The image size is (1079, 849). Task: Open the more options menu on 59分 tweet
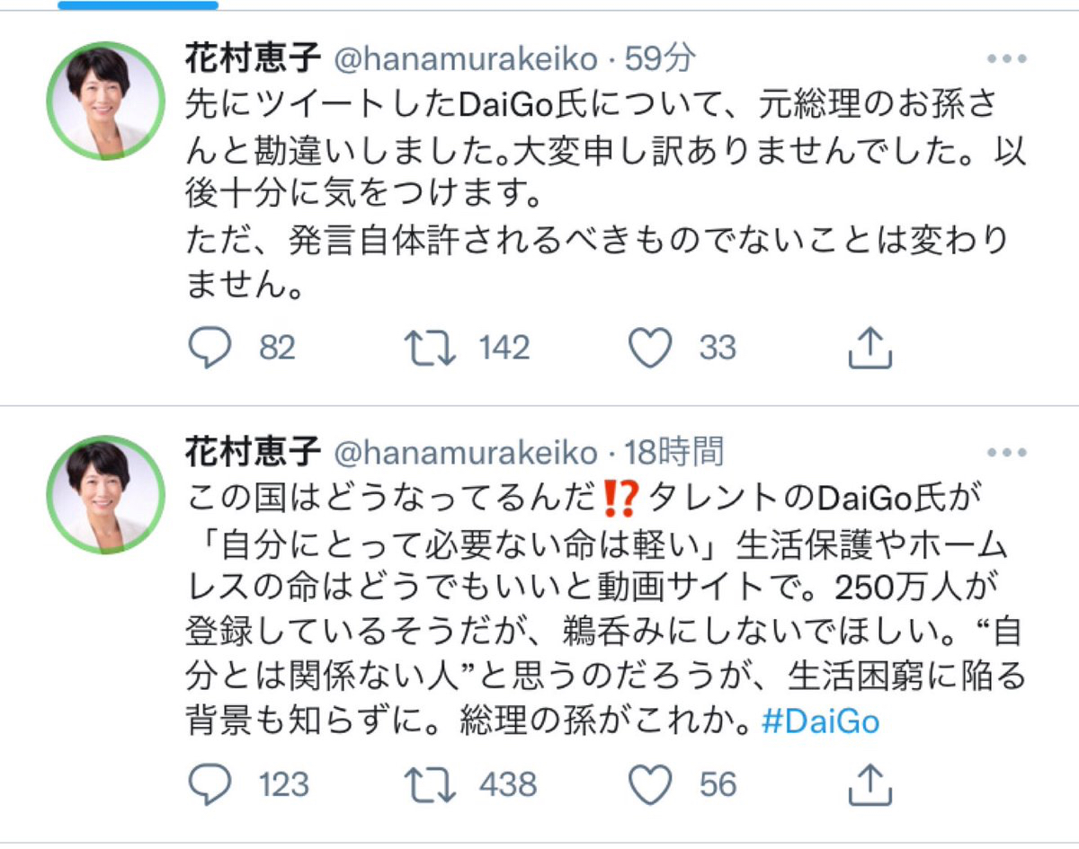(x=1008, y=59)
